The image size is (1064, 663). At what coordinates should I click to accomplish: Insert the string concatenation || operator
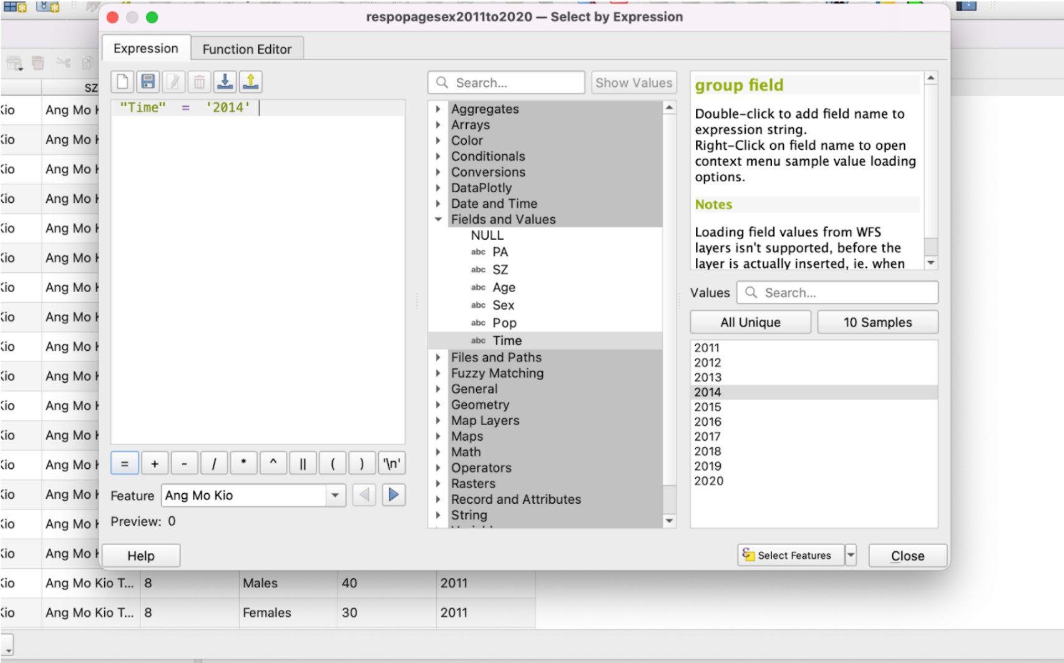[302, 464]
